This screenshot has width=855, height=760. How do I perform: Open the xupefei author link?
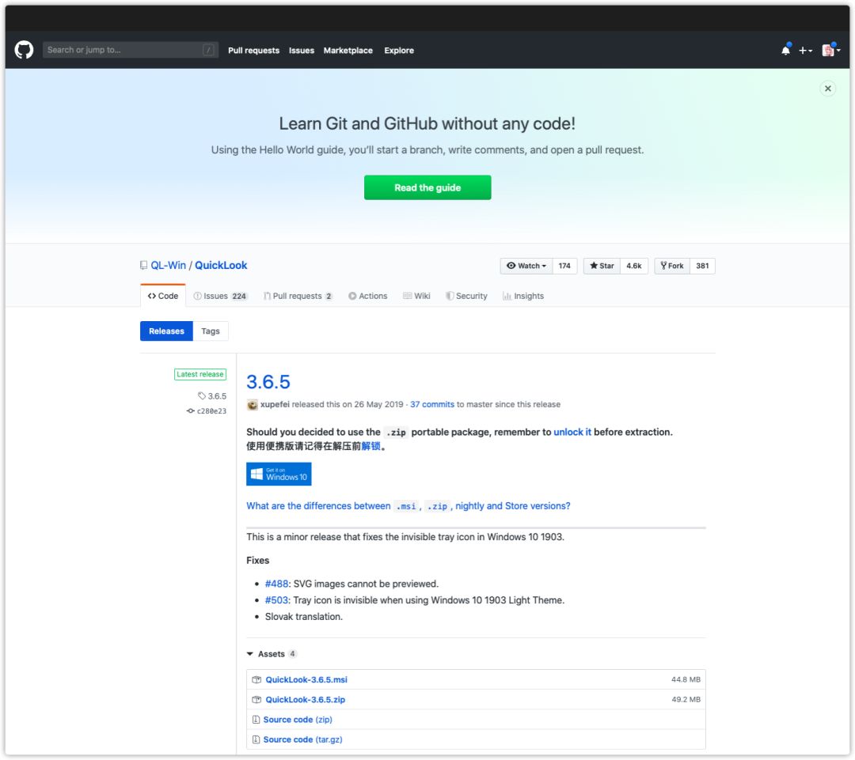tap(275, 404)
